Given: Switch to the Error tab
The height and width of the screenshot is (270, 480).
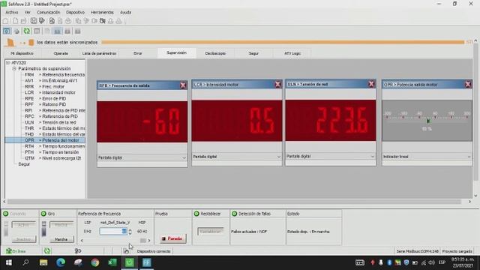Looking at the screenshot, I should 138,53.
